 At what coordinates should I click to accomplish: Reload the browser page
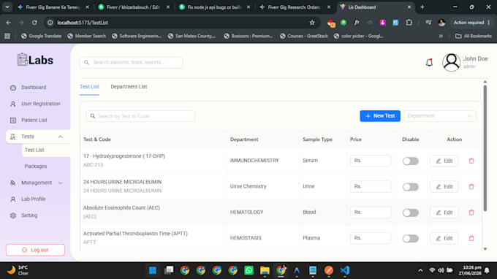[x=34, y=23]
